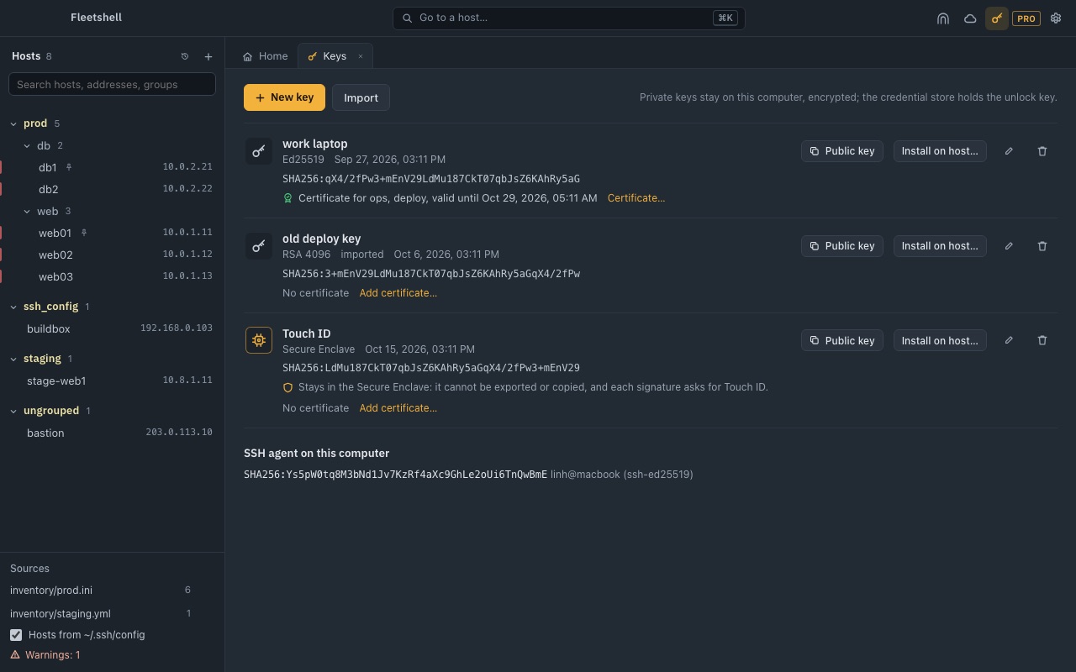Create a key with the New key button

[x=284, y=97]
